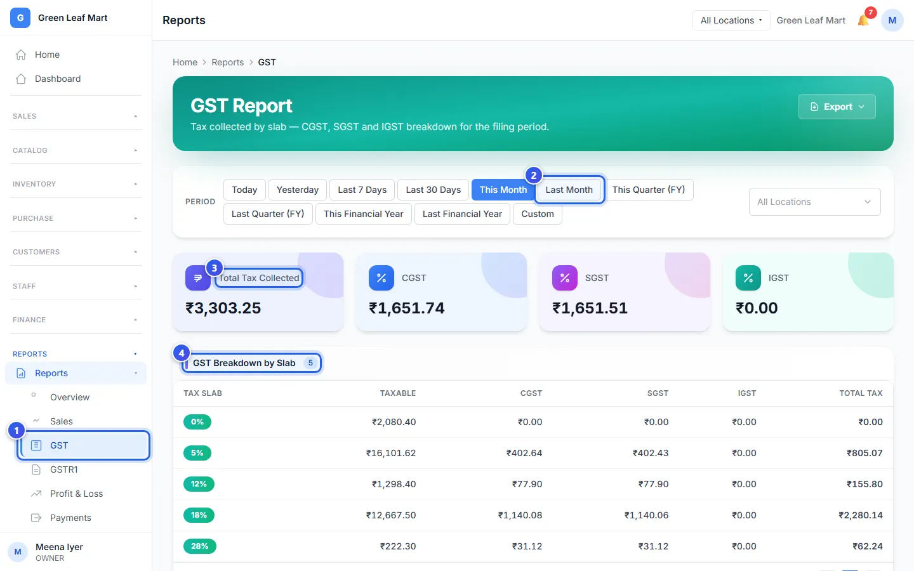This screenshot has height=571, width=914.
Task: Select This Quarter (FY) period
Action: pyautogui.click(x=649, y=190)
